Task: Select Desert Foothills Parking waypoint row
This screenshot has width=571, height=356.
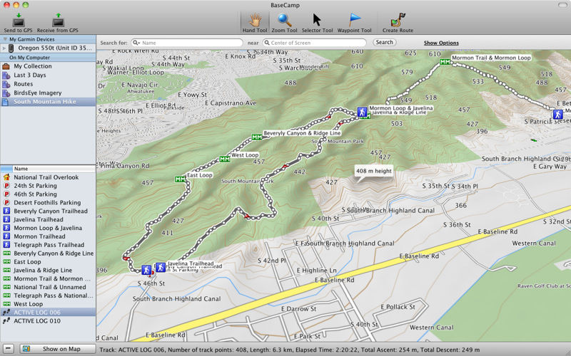Action: tap(48, 203)
